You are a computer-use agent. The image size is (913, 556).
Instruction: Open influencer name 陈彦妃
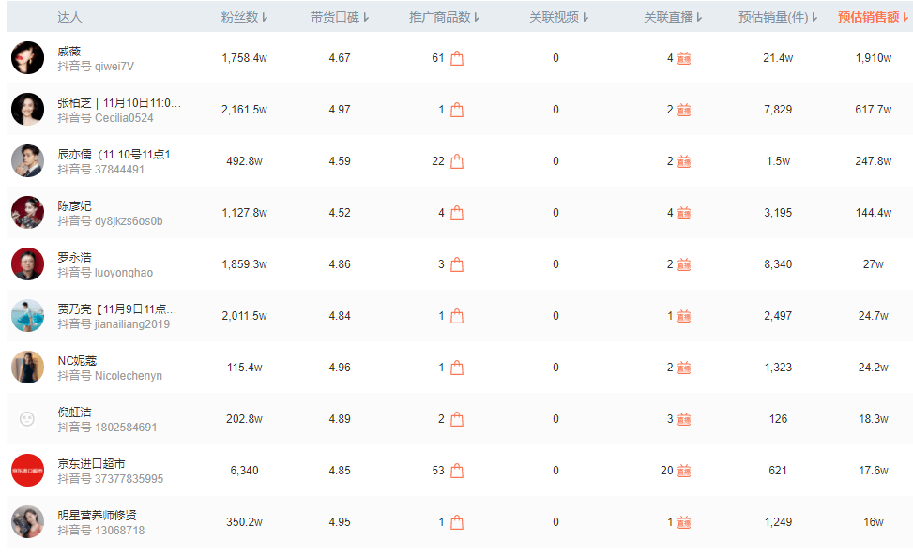click(x=74, y=206)
